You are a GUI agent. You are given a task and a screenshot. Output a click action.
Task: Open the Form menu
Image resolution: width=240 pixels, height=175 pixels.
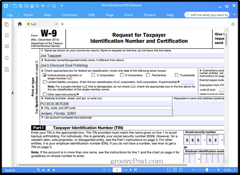[128, 15]
